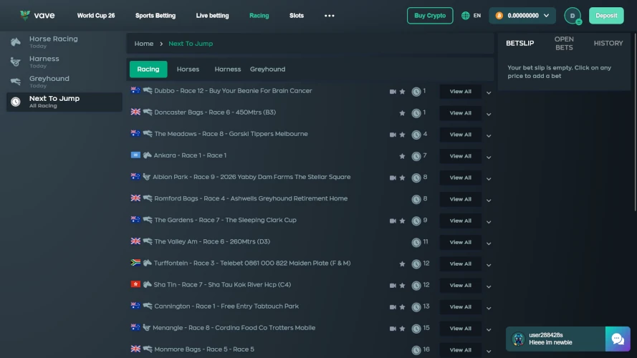Click the video camera icon for Dubbo race

(393, 92)
